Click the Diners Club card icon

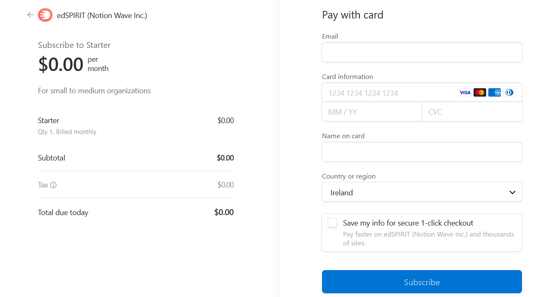coord(509,92)
